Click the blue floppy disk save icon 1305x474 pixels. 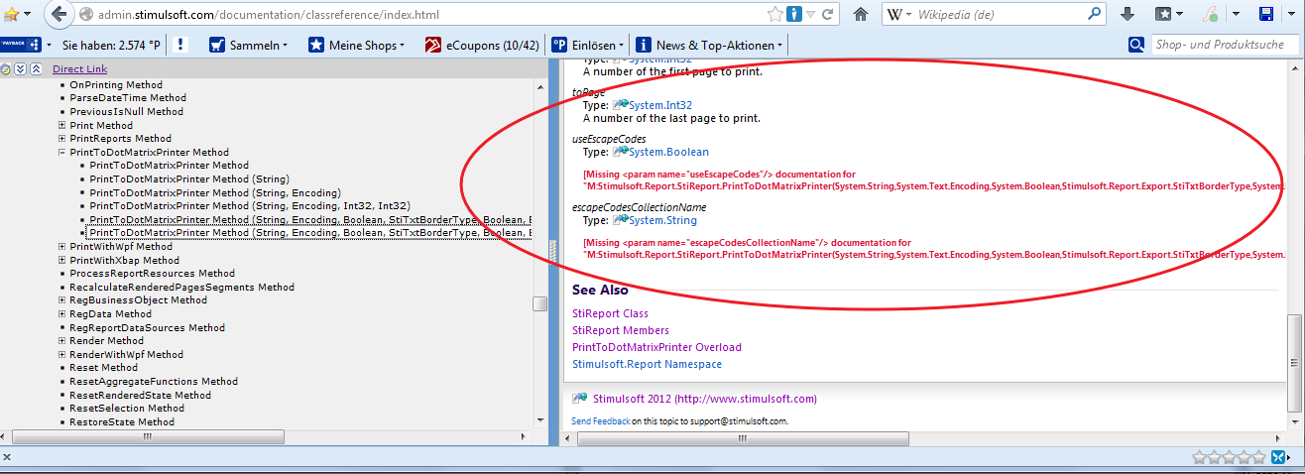[1266, 15]
